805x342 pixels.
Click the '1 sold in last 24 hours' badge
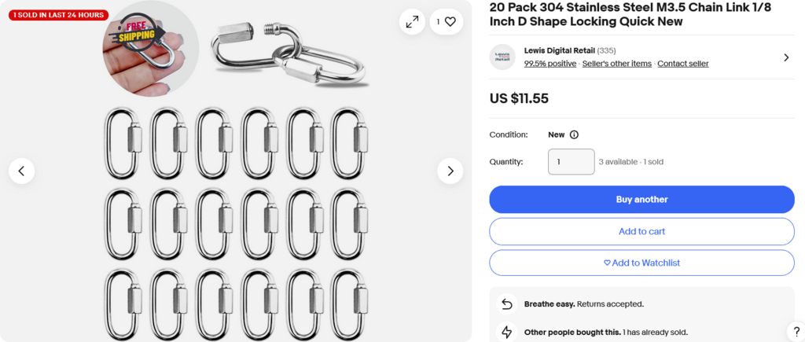(x=59, y=15)
